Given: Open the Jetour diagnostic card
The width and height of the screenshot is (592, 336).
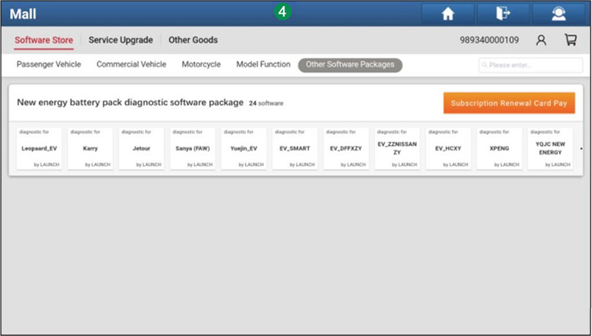Looking at the screenshot, I should coord(141,148).
